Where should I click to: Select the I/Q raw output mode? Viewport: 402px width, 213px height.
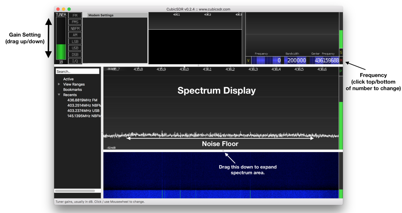click(x=75, y=61)
